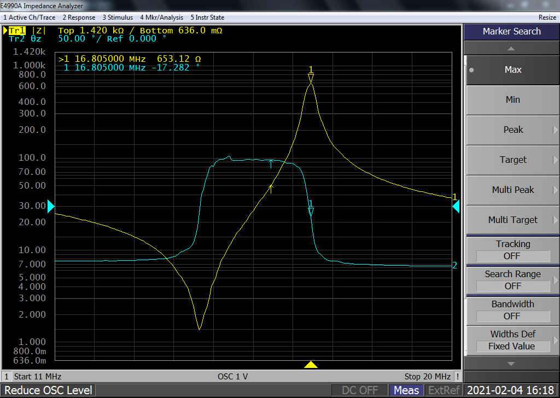Click yellow marker position triangle on the frequency axis
The image size is (560, 398).
click(311, 365)
